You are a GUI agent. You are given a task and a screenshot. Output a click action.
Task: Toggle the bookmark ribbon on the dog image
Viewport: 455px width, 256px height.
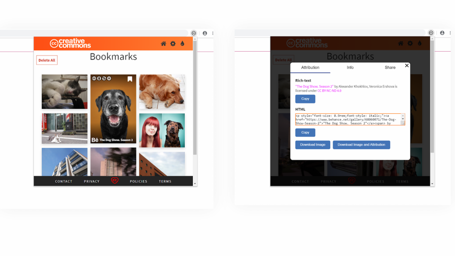pyautogui.click(x=130, y=77)
